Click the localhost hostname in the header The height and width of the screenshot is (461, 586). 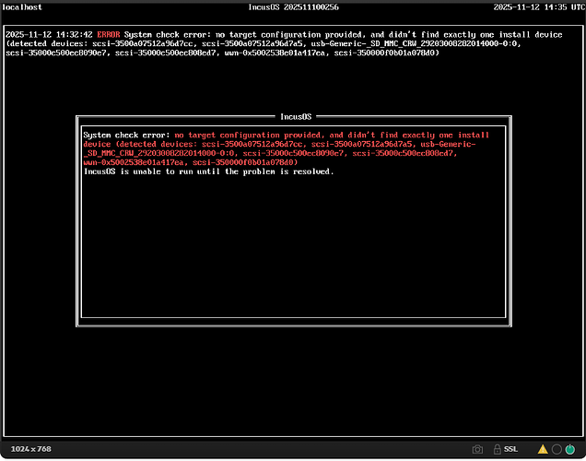(24, 7)
